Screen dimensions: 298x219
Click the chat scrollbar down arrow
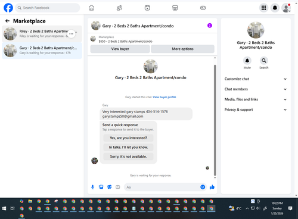pyautogui.click(x=215, y=178)
